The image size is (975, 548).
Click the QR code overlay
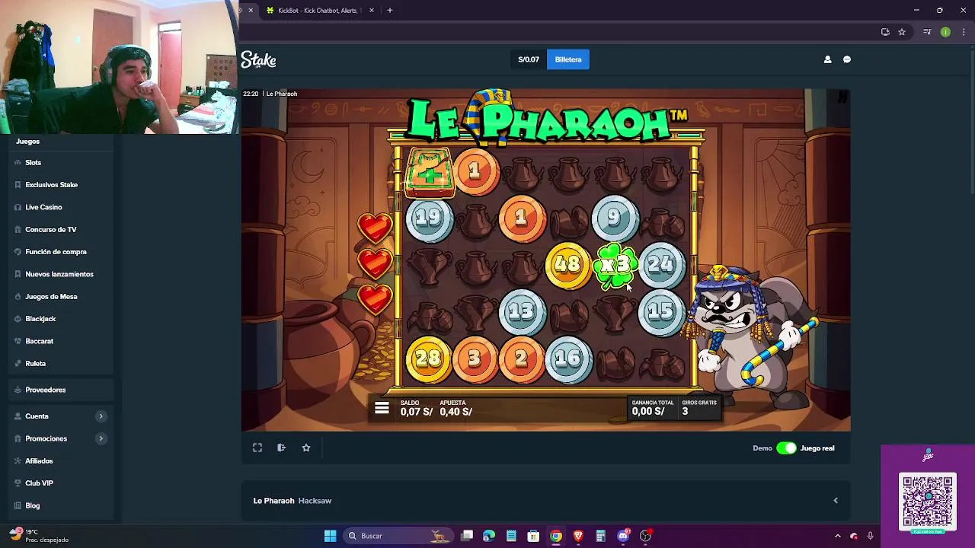(x=927, y=502)
